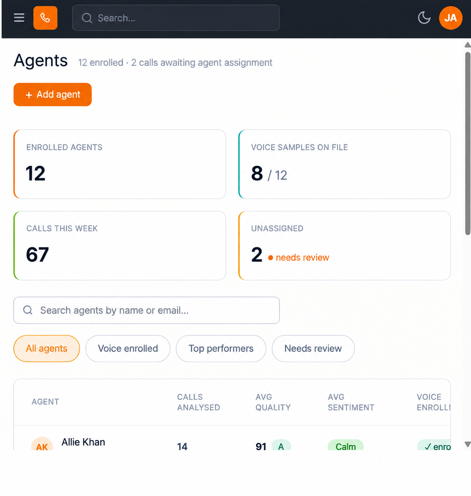This screenshot has height=496, width=471.
Task: Sort by Calls Analysed column header
Action: click(198, 402)
